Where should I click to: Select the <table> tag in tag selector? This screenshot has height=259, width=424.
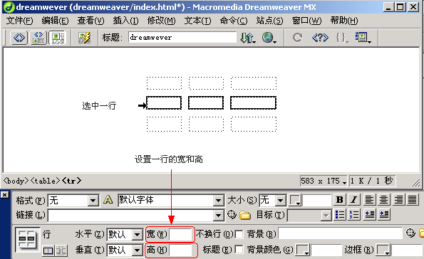pyautogui.click(x=45, y=181)
